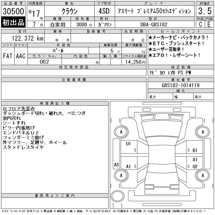Click the spare tire circle icon
This screenshot has width=215, height=215.
pos(117,196)
